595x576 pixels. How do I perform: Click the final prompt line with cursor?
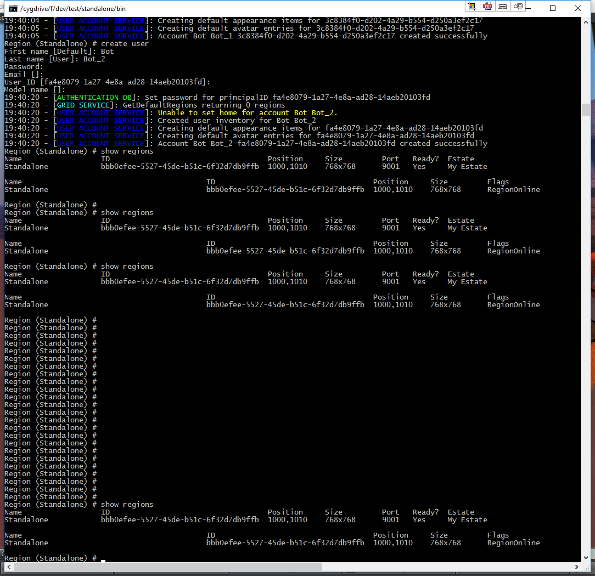click(55, 558)
